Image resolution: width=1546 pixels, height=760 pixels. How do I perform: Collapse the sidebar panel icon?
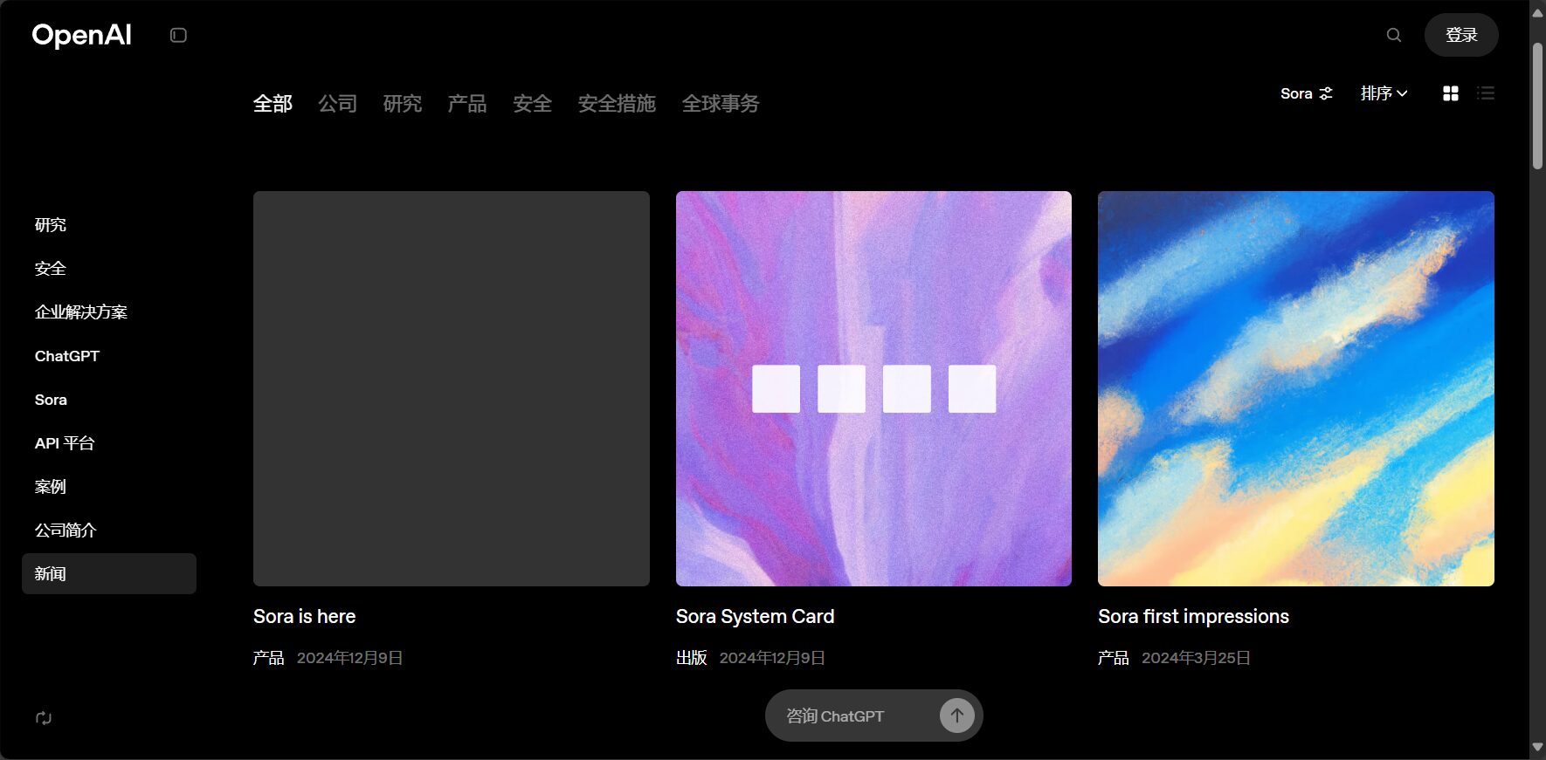pyautogui.click(x=178, y=35)
